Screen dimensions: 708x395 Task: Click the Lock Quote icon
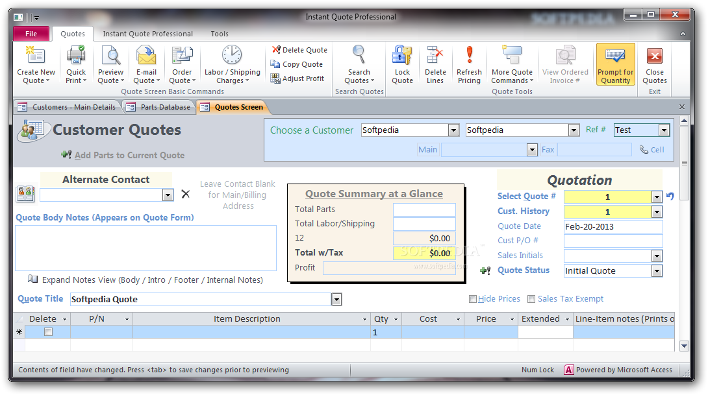tap(402, 65)
